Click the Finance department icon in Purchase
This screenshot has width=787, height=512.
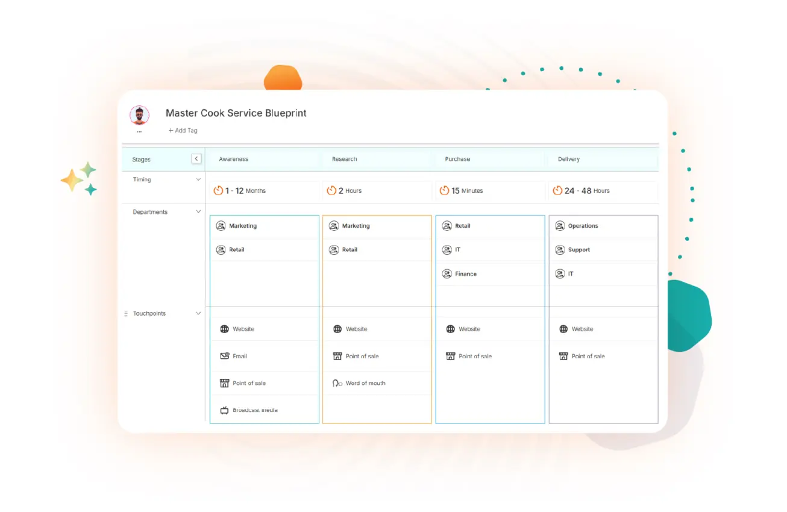coord(447,273)
